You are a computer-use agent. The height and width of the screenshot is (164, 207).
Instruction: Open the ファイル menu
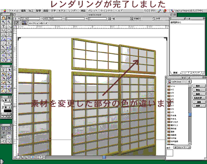point(13,11)
